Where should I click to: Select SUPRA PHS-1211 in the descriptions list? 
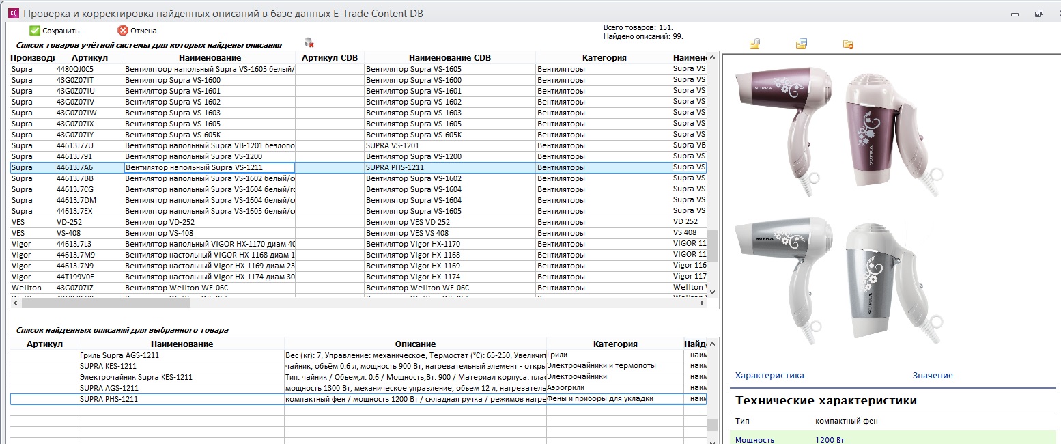pyautogui.click(x=181, y=399)
